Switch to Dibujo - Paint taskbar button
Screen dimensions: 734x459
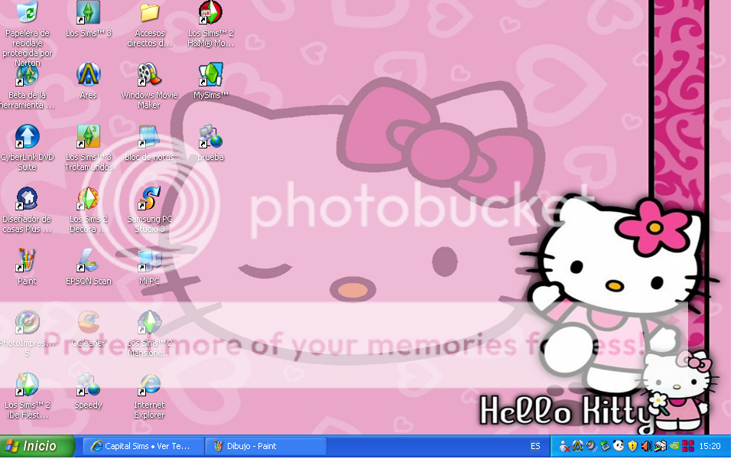coord(266,446)
